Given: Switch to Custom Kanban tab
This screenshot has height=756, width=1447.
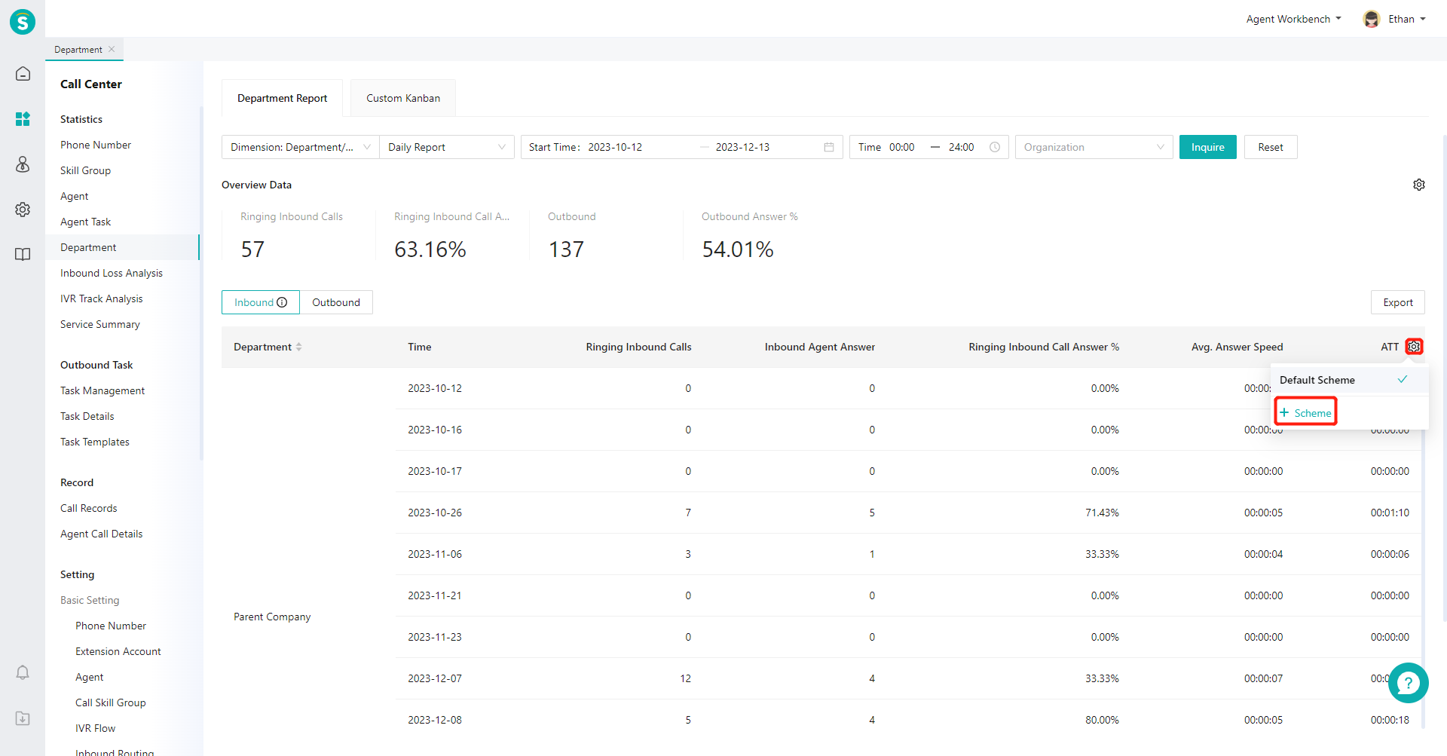Looking at the screenshot, I should (x=403, y=98).
